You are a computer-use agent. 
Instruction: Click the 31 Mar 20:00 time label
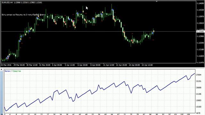tap(45, 65)
